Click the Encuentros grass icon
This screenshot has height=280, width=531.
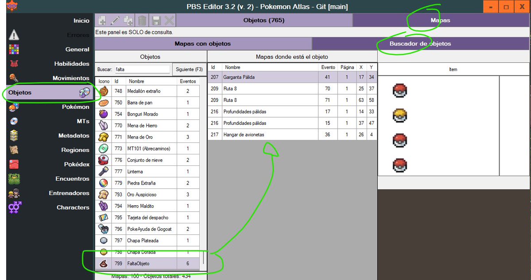(x=14, y=179)
